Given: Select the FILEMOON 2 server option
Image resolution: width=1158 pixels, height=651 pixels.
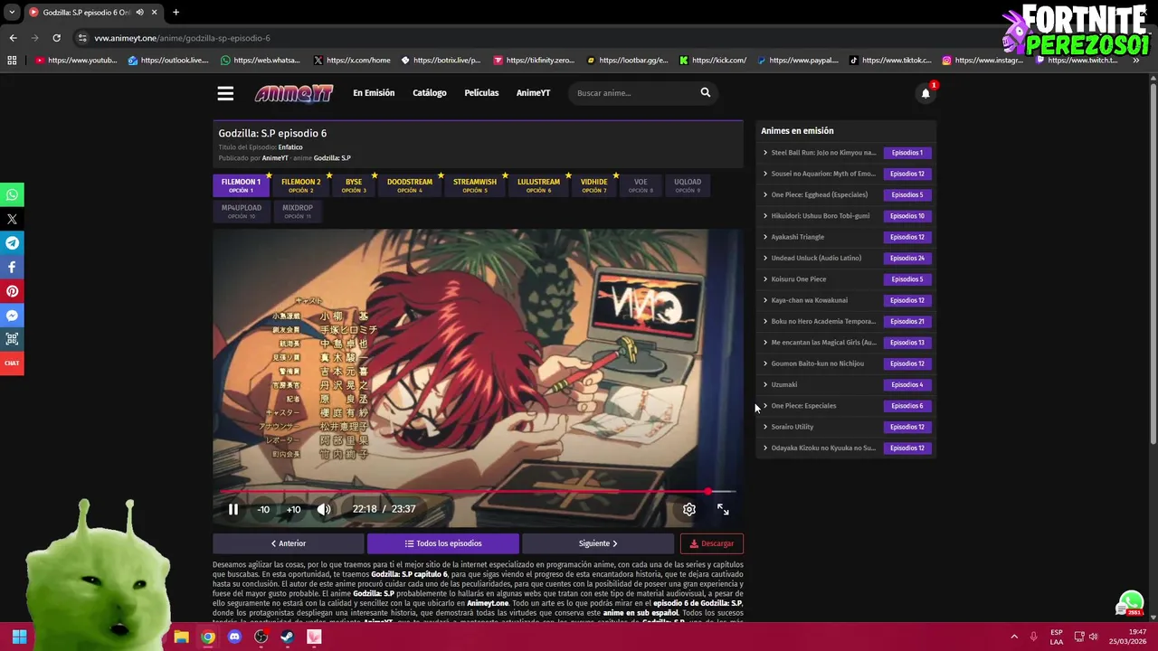Looking at the screenshot, I should [300, 185].
